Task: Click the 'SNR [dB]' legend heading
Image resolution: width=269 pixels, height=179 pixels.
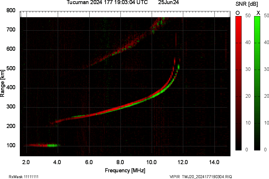Action: [x=247, y=4]
